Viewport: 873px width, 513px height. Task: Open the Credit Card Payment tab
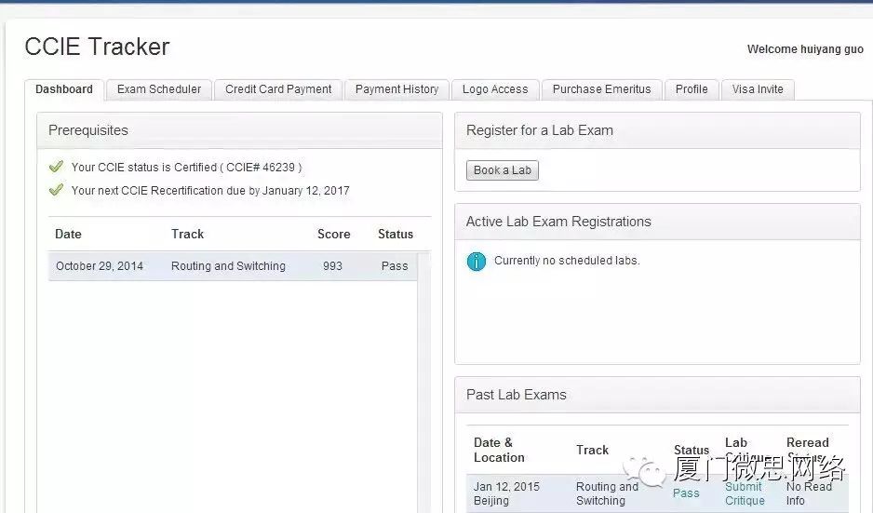(278, 89)
